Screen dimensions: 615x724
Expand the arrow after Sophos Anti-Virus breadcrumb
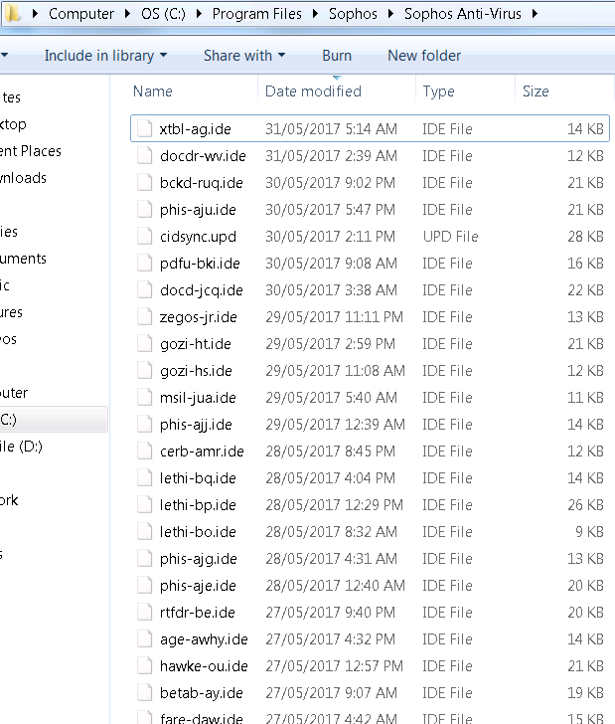pyautogui.click(x=535, y=13)
